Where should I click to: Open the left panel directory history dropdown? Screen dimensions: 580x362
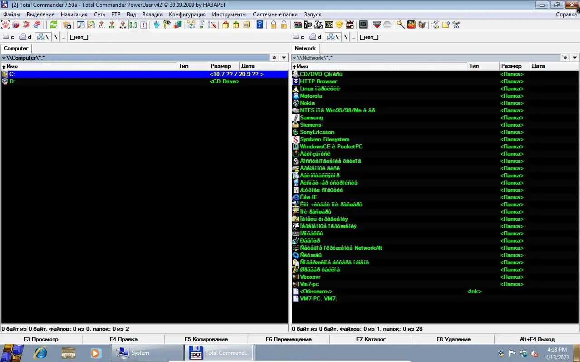(x=284, y=57)
